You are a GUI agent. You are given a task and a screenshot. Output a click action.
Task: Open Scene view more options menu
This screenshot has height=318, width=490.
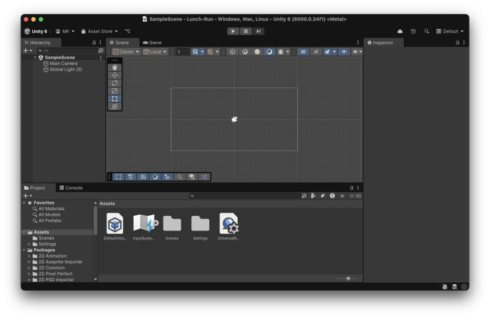(x=358, y=43)
